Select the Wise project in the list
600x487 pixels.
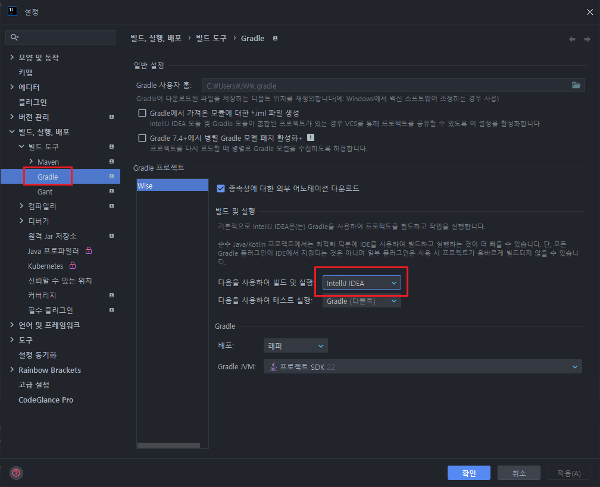click(x=172, y=185)
